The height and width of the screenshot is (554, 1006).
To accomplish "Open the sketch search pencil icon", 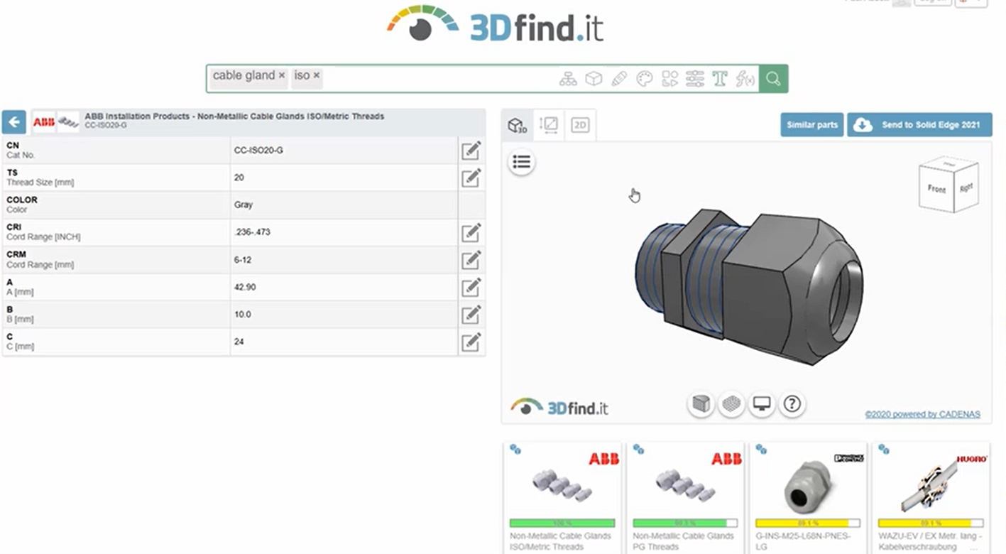I will click(618, 78).
